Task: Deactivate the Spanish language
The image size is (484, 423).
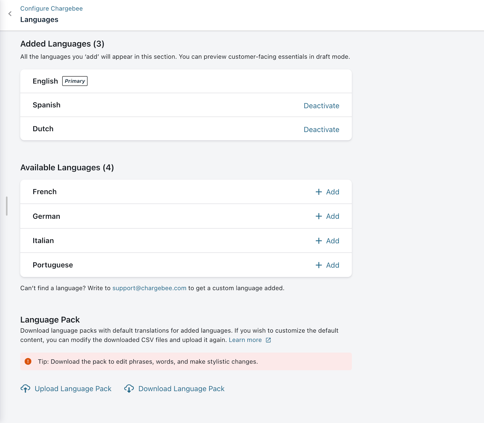Action: (321, 105)
